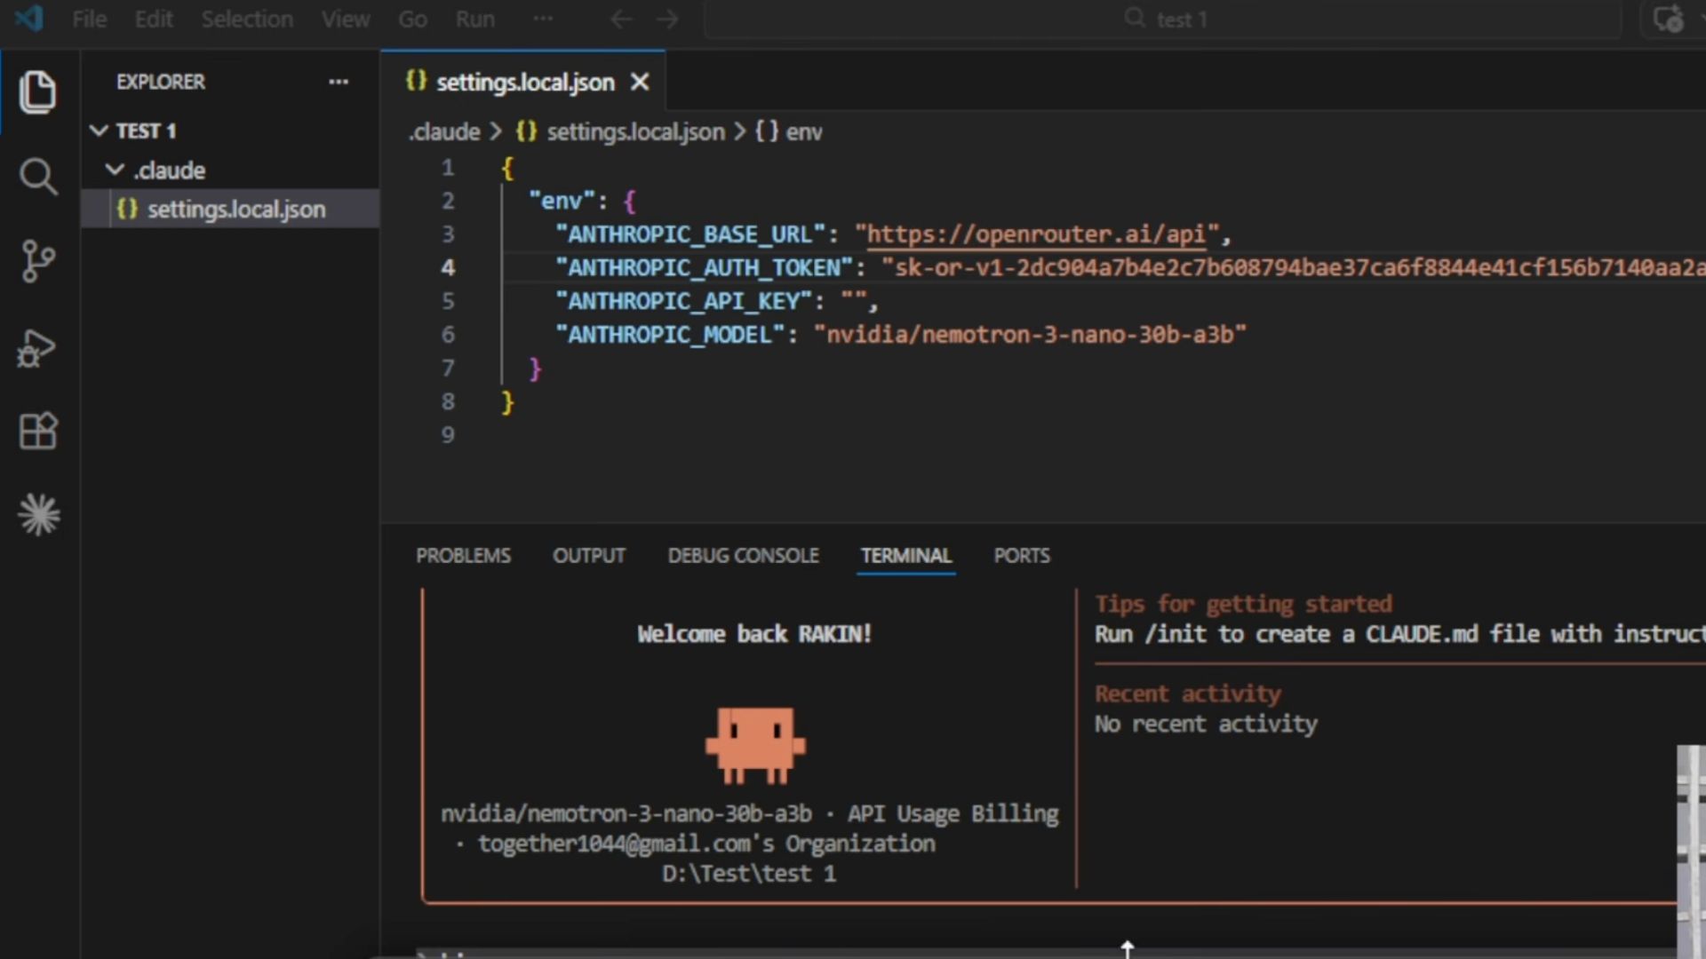Open the Selection menu
The image size is (1706, 959).
(247, 20)
